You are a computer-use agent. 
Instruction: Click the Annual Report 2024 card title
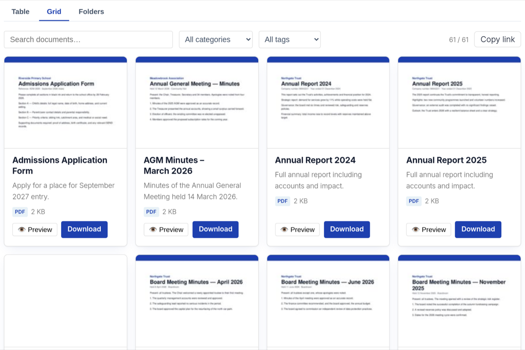315,160
